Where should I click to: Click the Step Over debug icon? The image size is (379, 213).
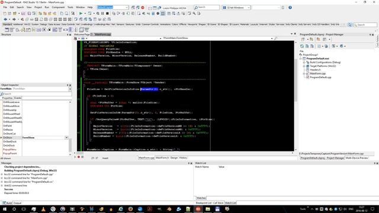[x=118, y=14]
